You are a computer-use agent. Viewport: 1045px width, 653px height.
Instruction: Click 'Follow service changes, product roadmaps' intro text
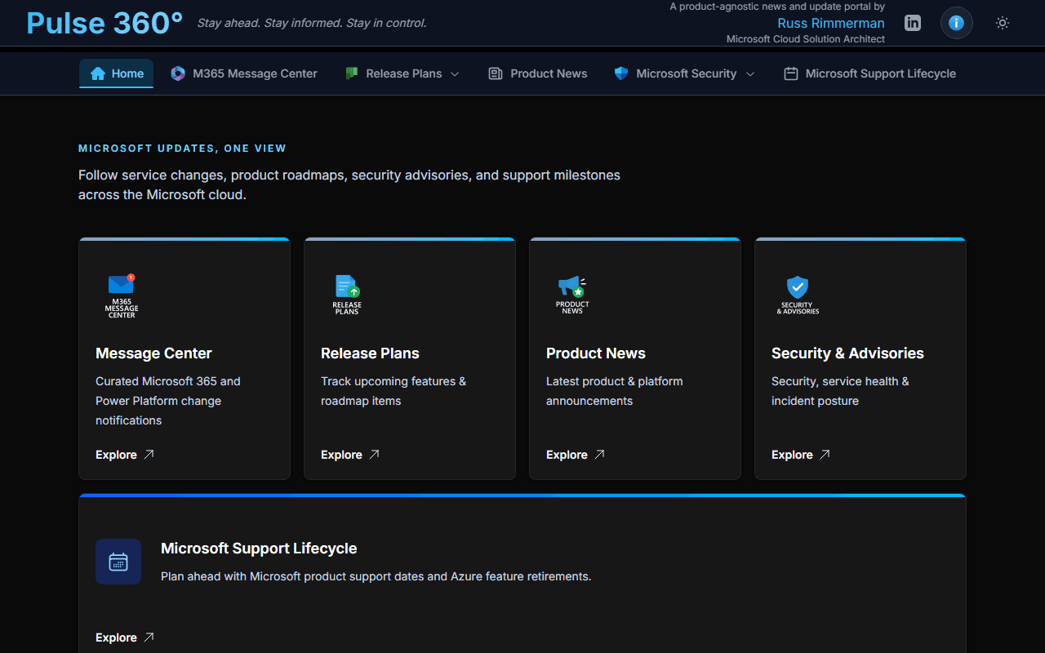click(349, 185)
